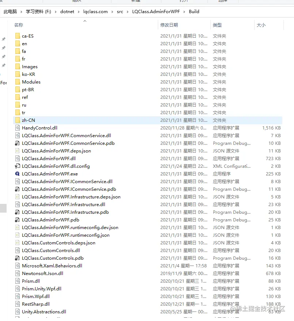294x321 pixels.
Task: Click the 2021/1/4 星期一 17:58 date cell
Action: tap(183, 266)
